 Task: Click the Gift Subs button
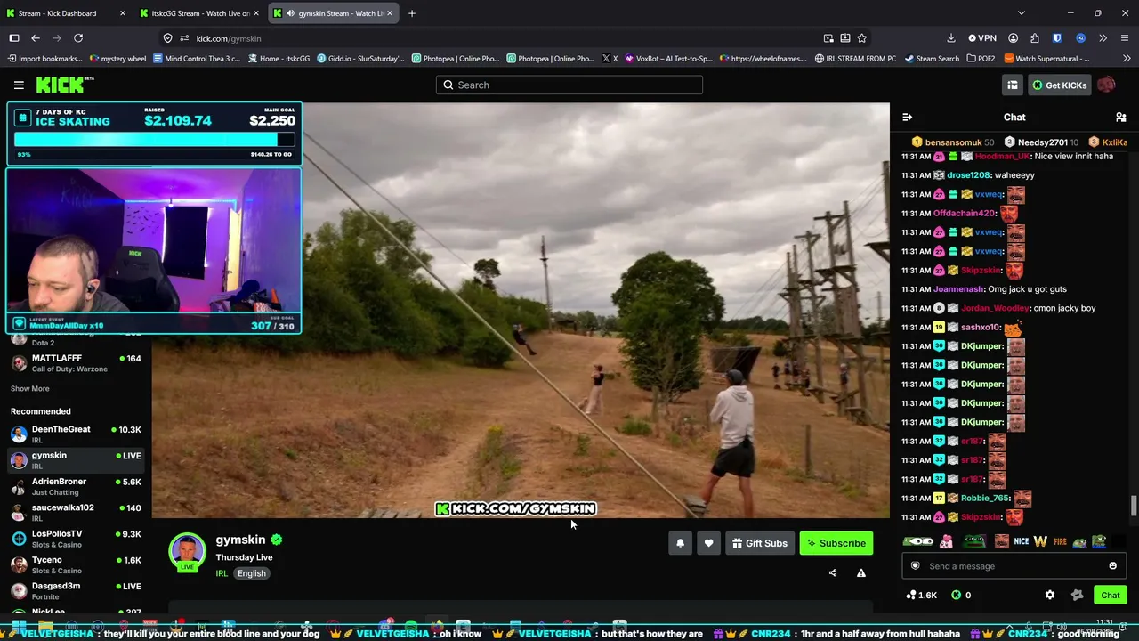coord(760,543)
